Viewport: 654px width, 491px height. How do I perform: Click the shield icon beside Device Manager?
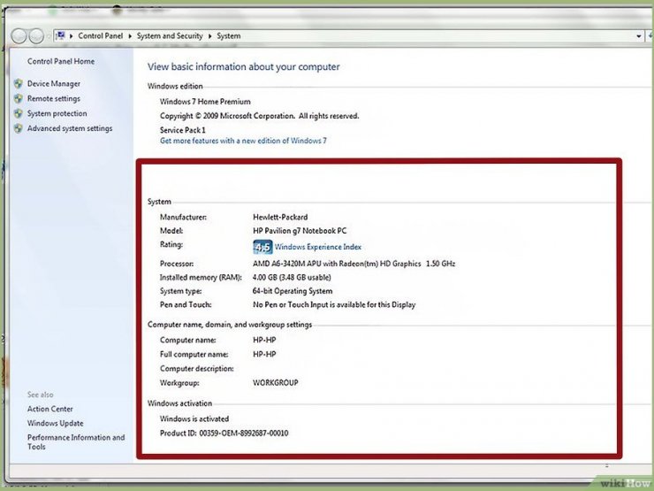click(18, 83)
